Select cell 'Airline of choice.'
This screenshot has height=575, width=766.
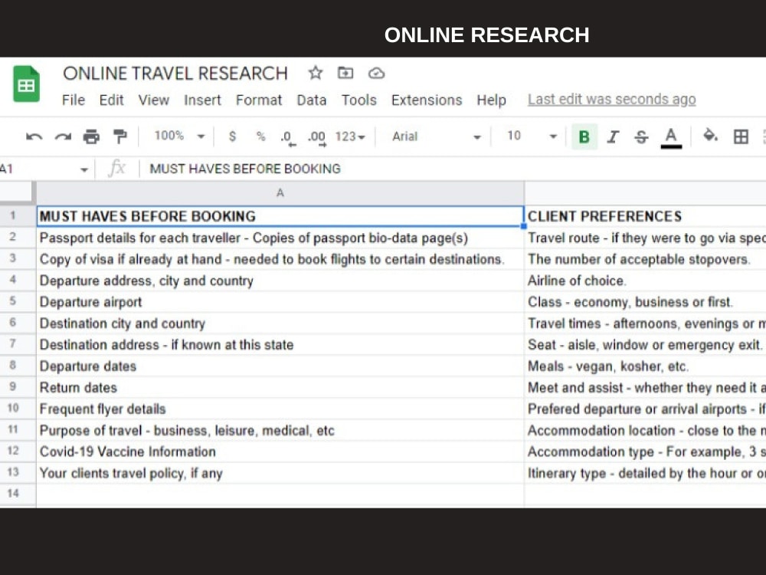(x=645, y=281)
